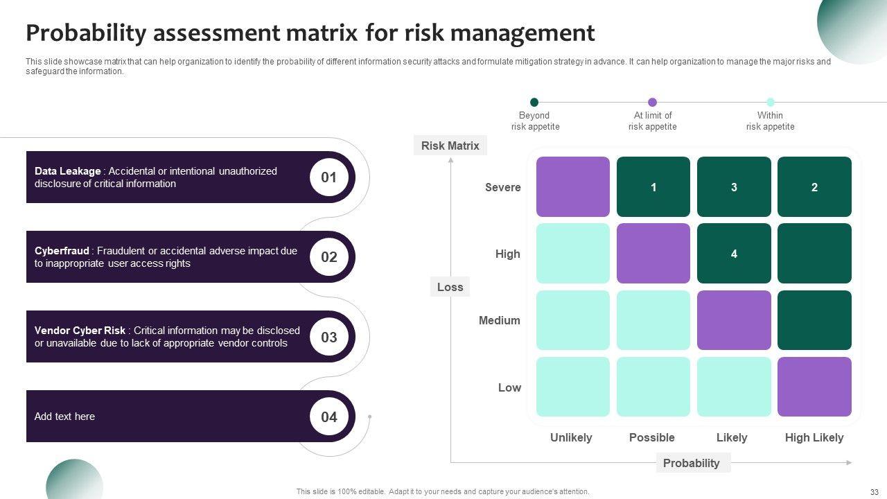887x499 pixels.
Task: Click the slide title heading
Action: pyautogui.click(x=310, y=33)
